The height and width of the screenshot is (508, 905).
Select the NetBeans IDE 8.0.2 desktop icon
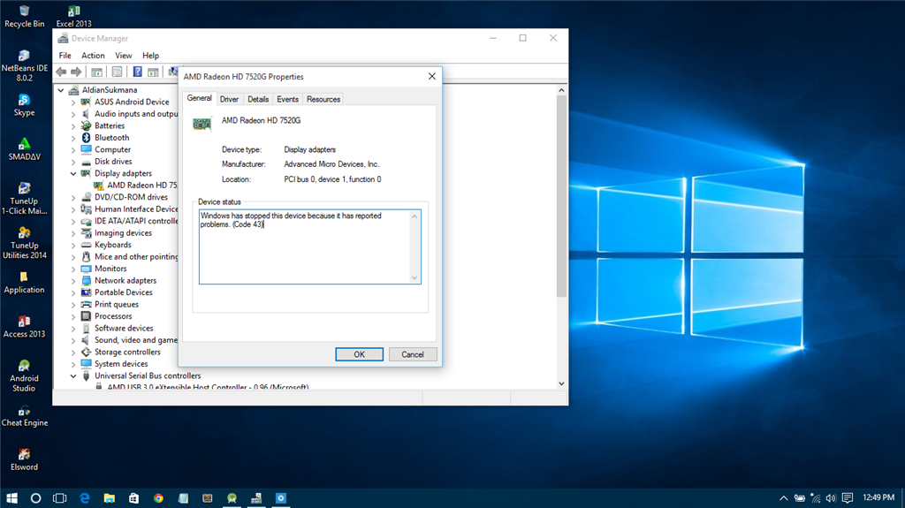click(24, 65)
